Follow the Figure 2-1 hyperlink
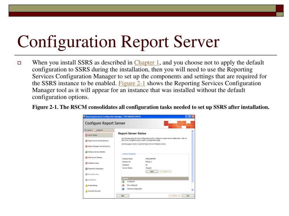This screenshot has height=216, width=289. click(132, 83)
